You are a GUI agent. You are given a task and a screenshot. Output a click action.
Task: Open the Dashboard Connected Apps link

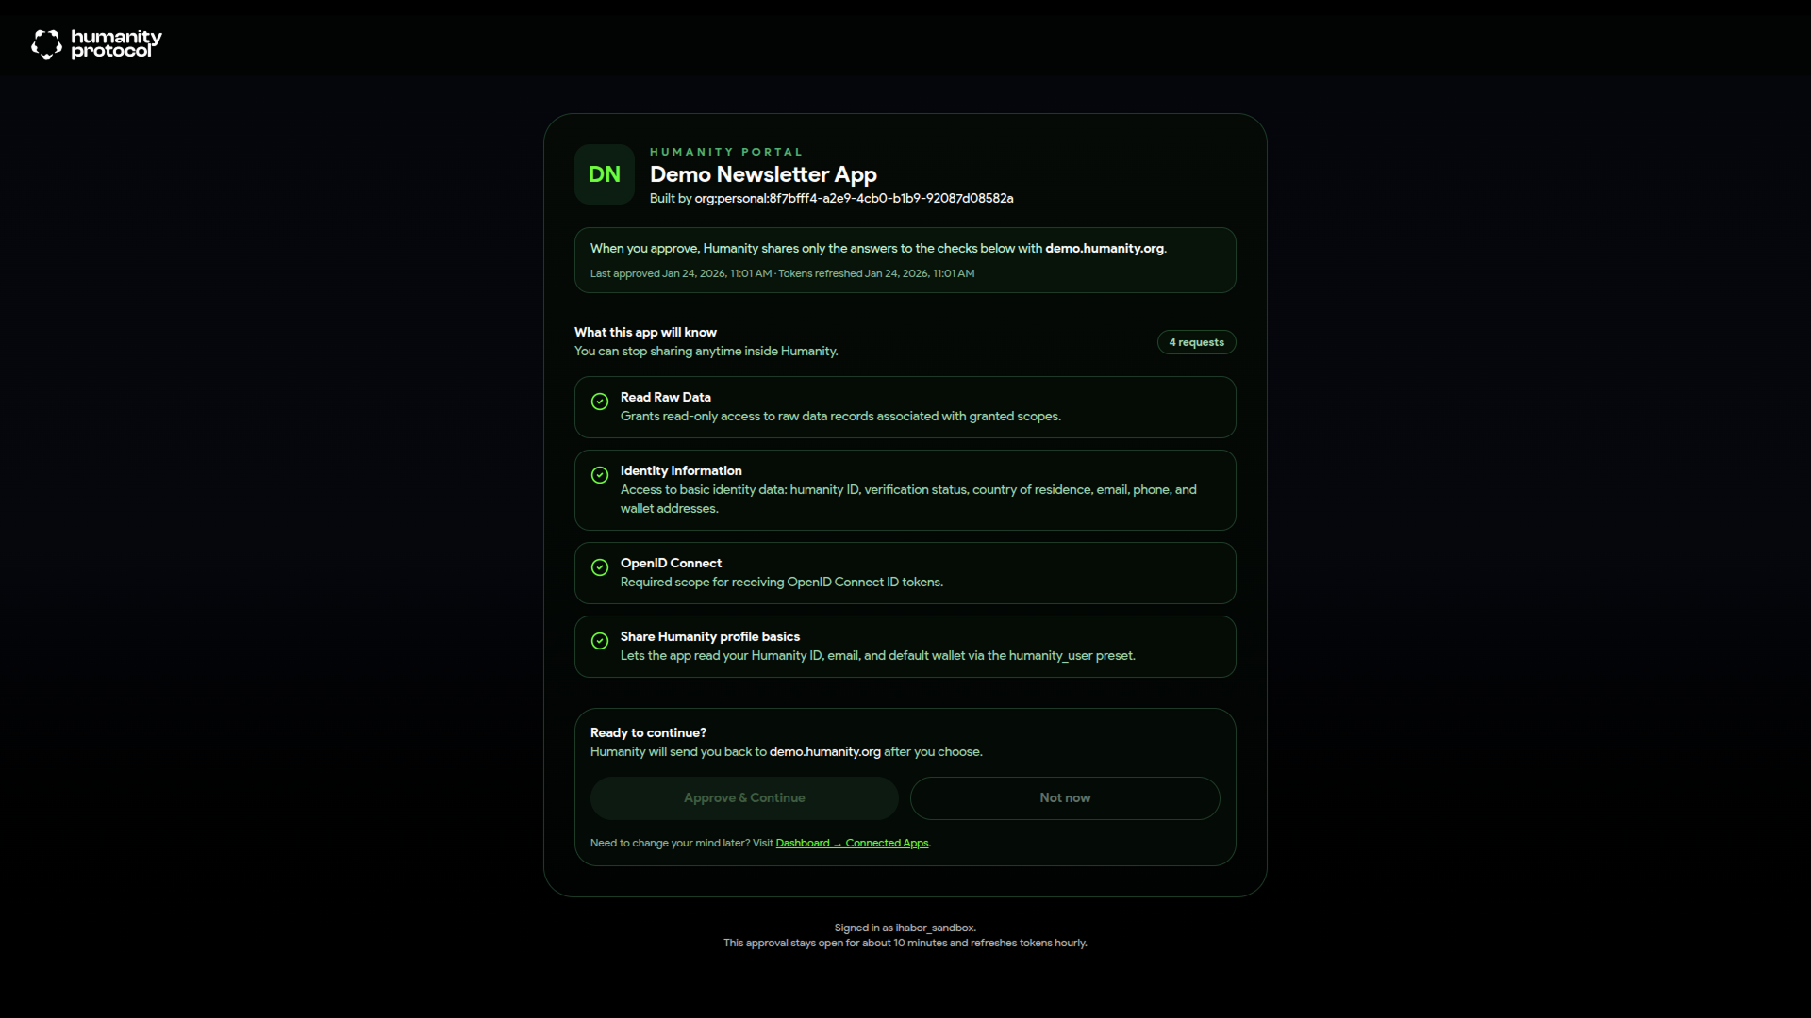tap(852, 844)
